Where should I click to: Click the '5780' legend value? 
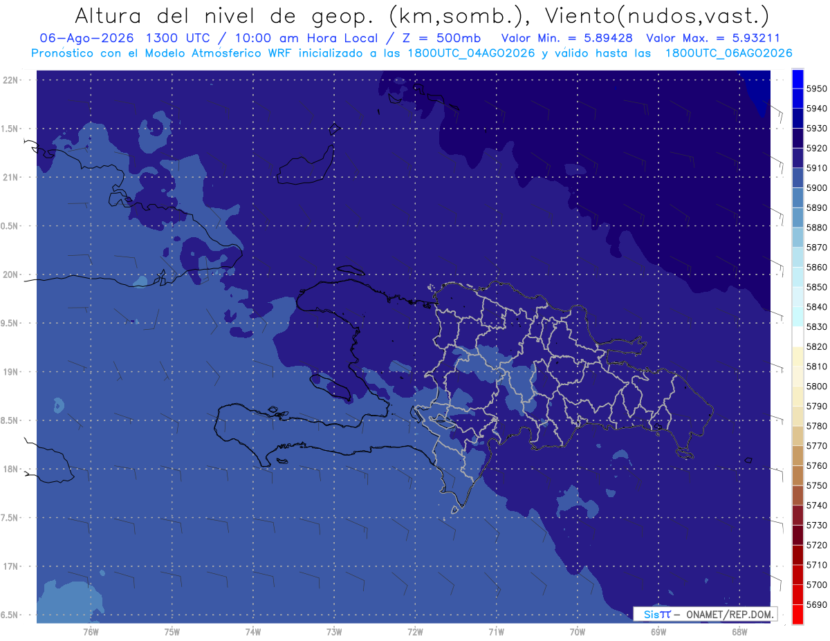click(816, 426)
